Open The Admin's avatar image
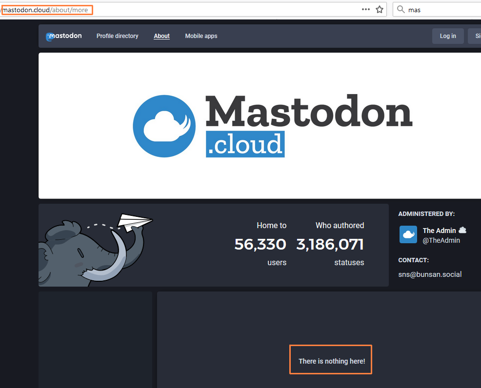 pyautogui.click(x=408, y=234)
